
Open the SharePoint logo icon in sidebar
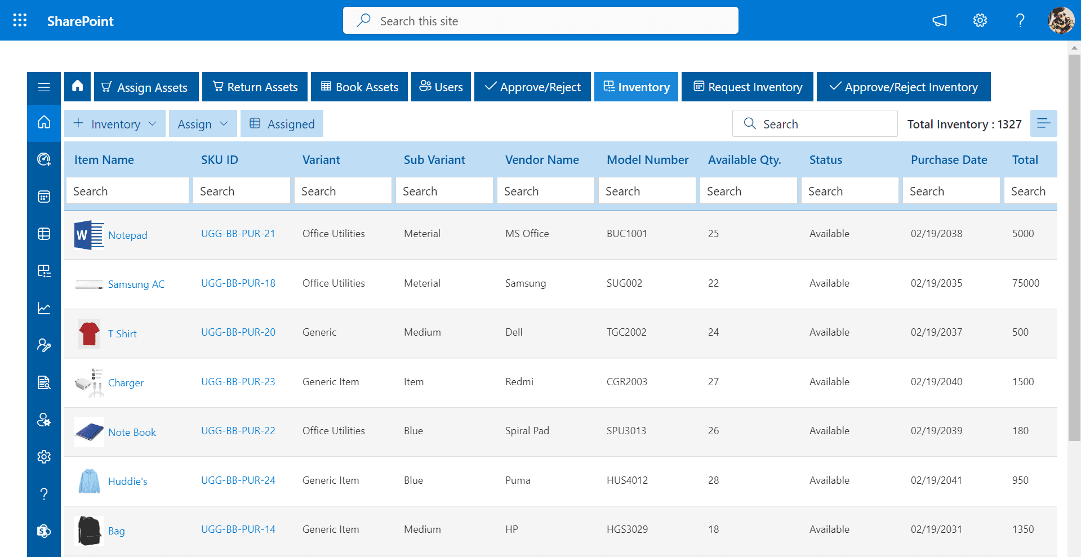[44, 531]
